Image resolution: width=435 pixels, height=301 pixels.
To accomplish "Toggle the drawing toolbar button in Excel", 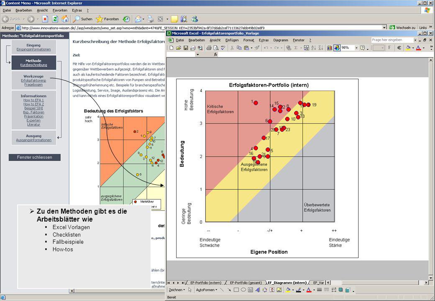I will tap(337, 48).
